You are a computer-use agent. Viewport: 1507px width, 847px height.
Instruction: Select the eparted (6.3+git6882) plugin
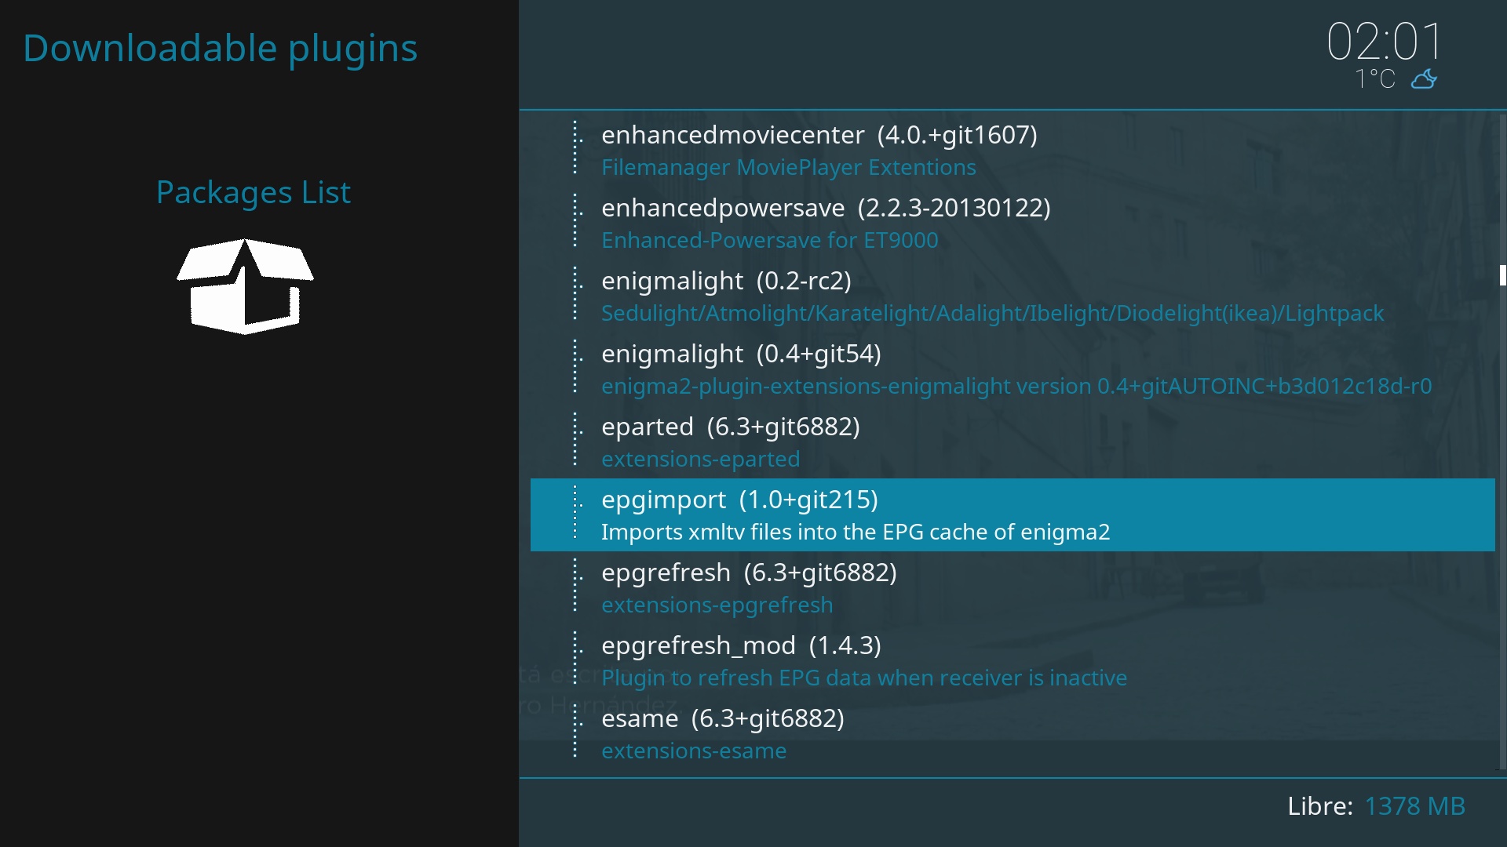pos(730,427)
